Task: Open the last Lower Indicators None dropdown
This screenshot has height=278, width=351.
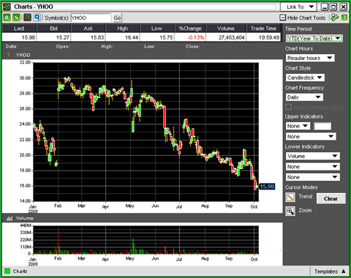Action: (313, 177)
